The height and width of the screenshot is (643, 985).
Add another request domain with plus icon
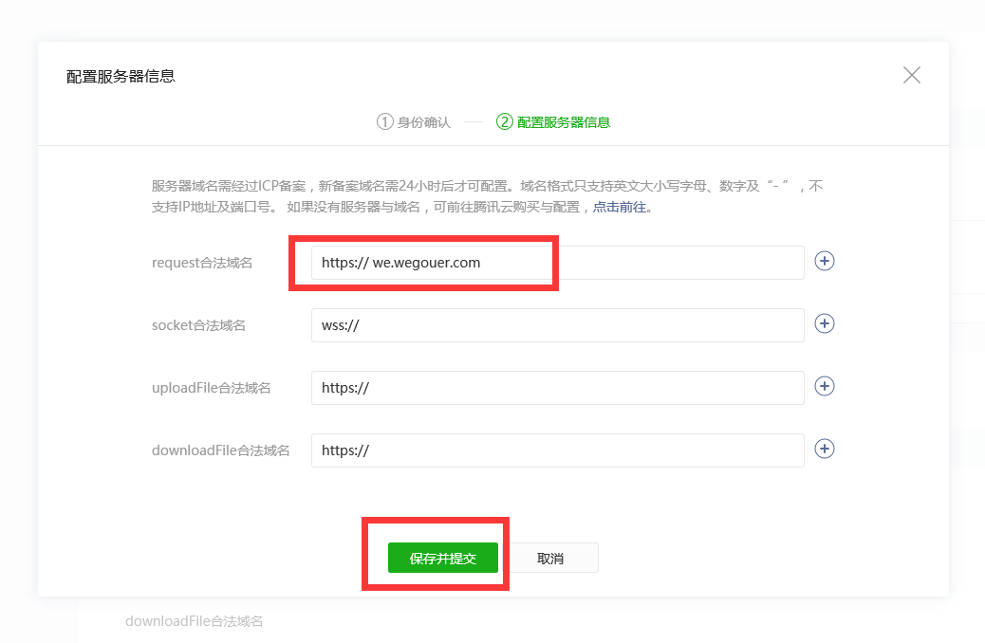825,261
